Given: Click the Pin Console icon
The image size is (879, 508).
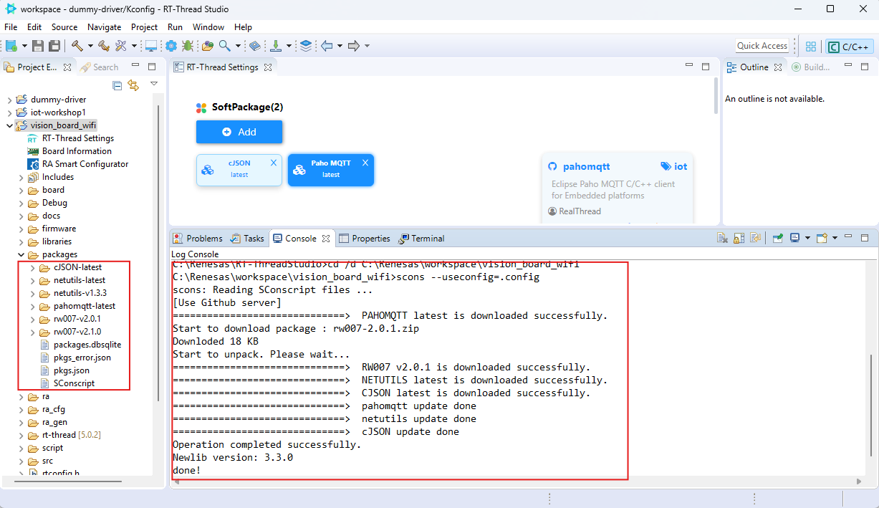Looking at the screenshot, I should pyautogui.click(x=778, y=239).
